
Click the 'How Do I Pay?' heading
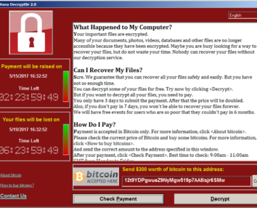(x=94, y=125)
